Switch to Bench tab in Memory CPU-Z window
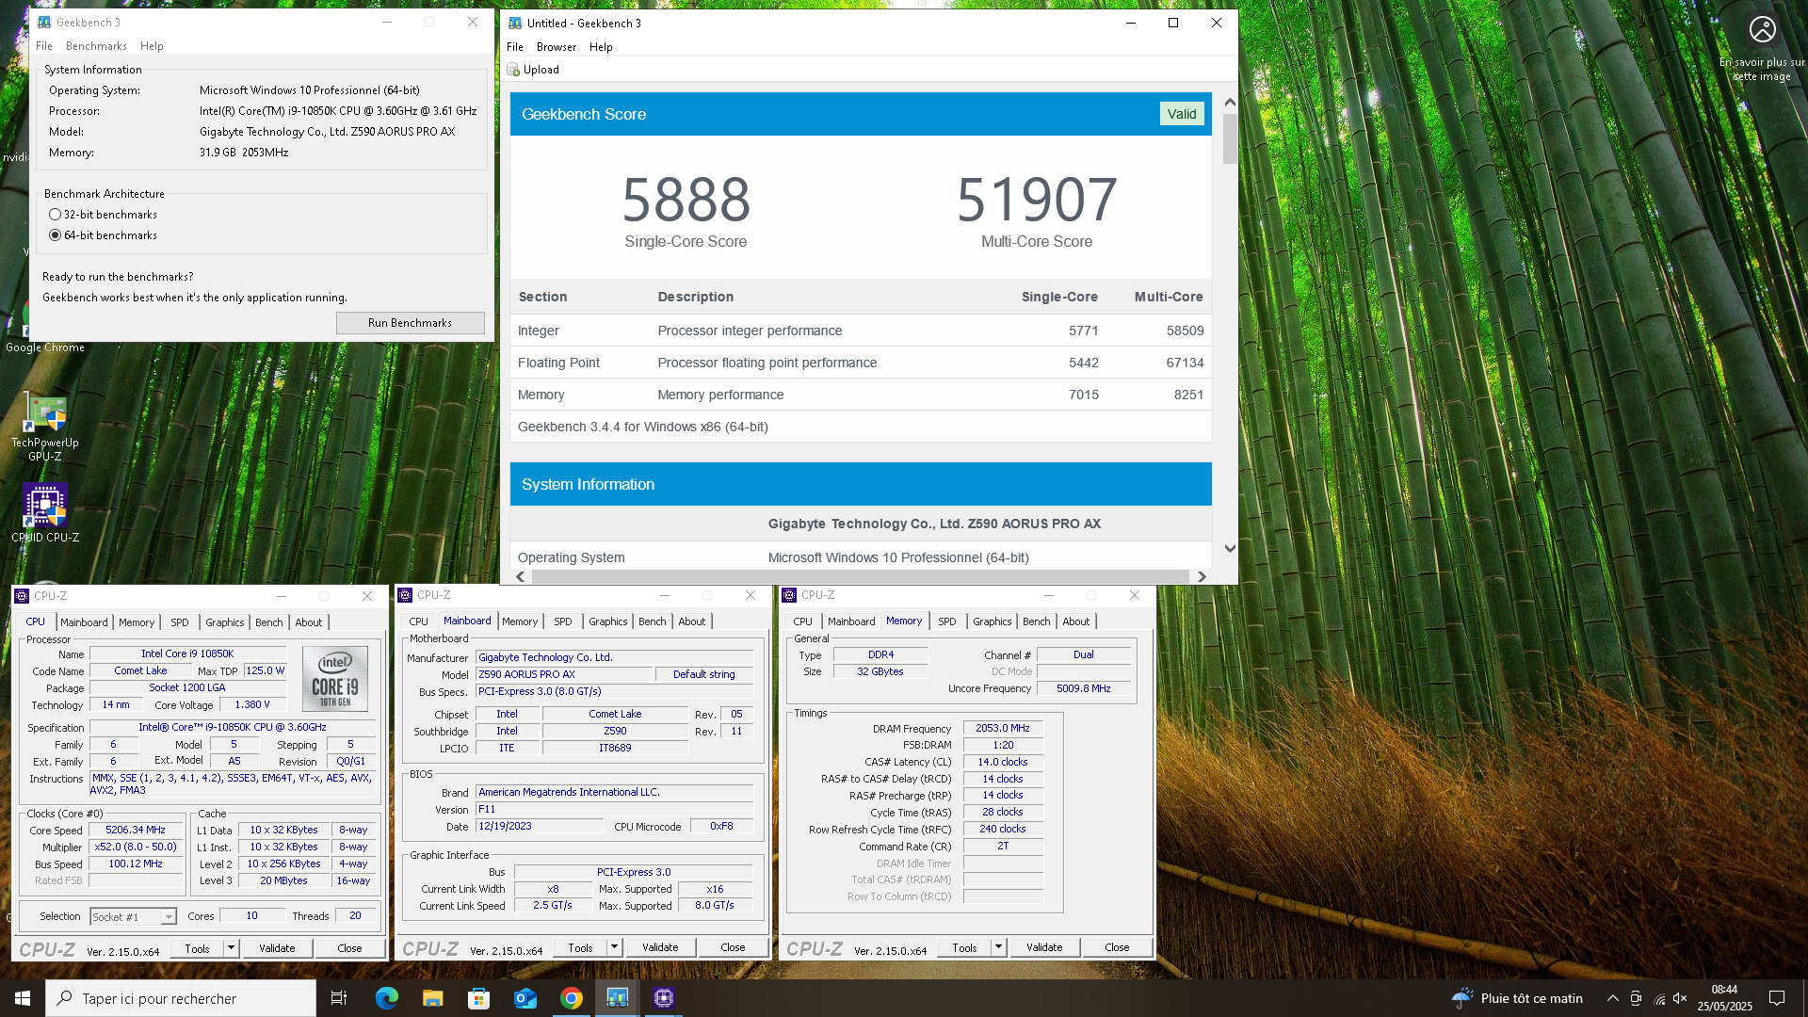This screenshot has width=1808, height=1017. (x=1036, y=621)
